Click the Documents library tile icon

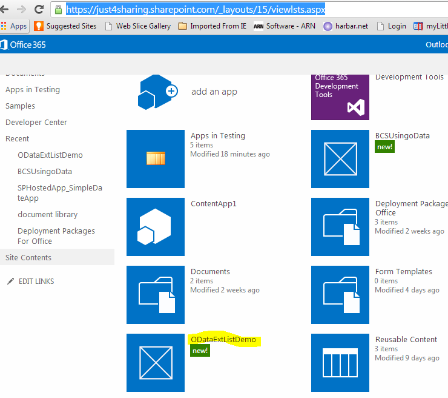156,295
